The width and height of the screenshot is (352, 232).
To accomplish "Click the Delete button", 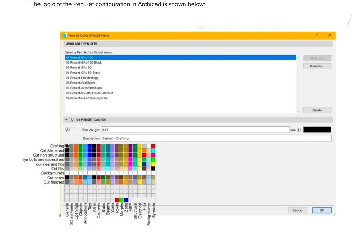I will pos(317,110).
